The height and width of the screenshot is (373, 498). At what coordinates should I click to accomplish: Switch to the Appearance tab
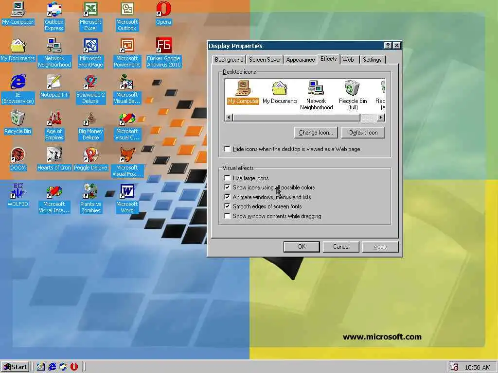point(301,60)
